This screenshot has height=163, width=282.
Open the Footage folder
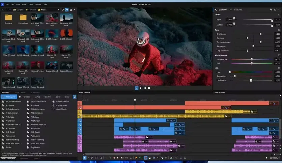tap(9, 20)
